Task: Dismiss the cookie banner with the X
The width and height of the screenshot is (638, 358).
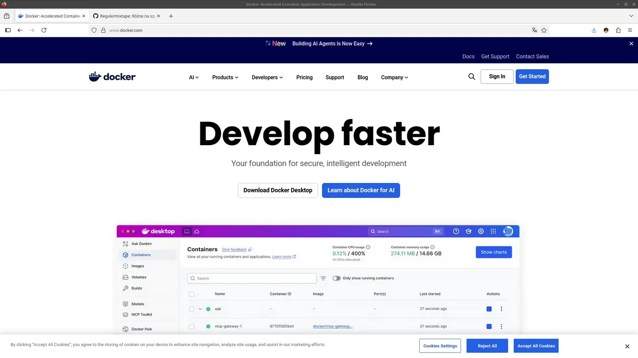Action: [x=627, y=346]
